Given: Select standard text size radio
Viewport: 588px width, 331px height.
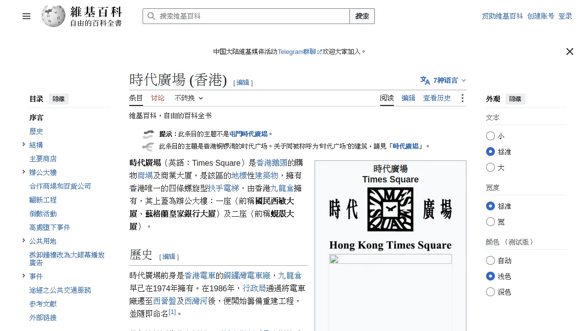Looking at the screenshot, I should pyautogui.click(x=490, y=152).
